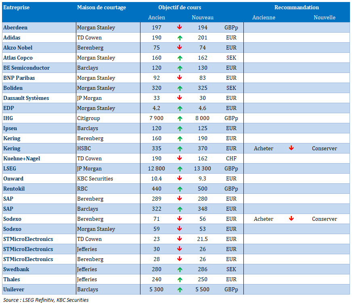Click the Source line below the table

tap(45, 300)
